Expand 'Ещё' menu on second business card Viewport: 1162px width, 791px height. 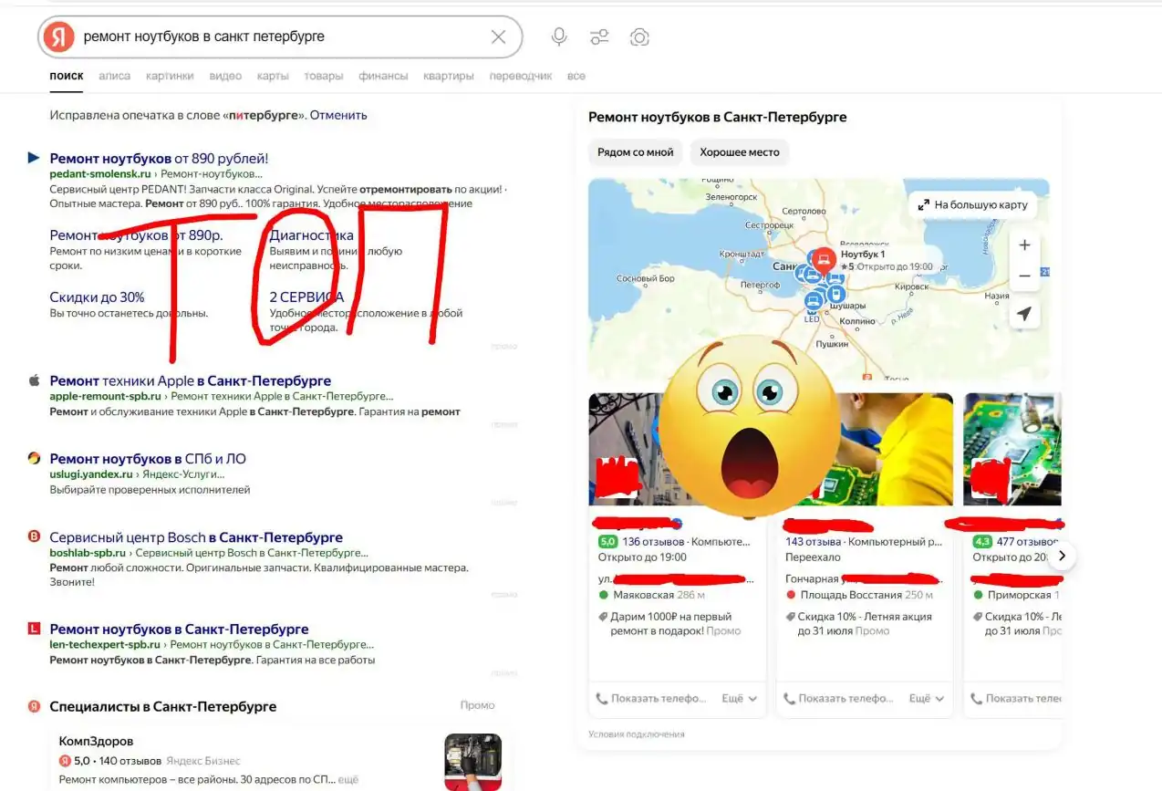(x=927, y=699)
